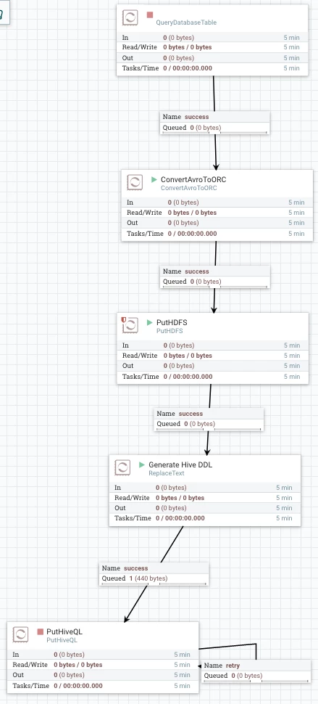
Task: Click the QueryDatabaseTable processor icon
Action: tap(130, 18)
